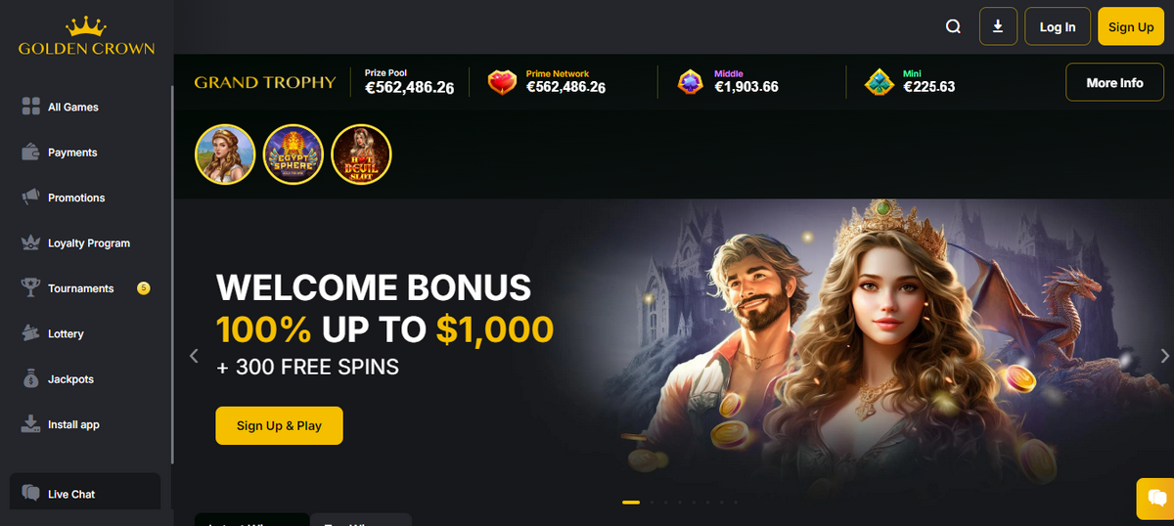This screenshot has width=1174, height=526.
Task: Open the Egypt Sphere game thumbnail
Action: point(293,154)
